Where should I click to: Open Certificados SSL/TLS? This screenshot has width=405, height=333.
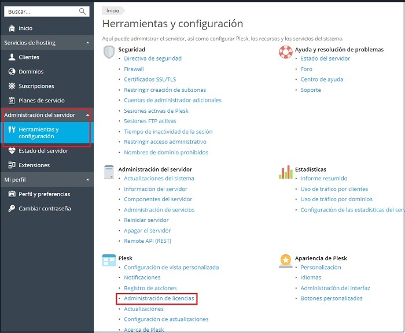tap(150, 79)
